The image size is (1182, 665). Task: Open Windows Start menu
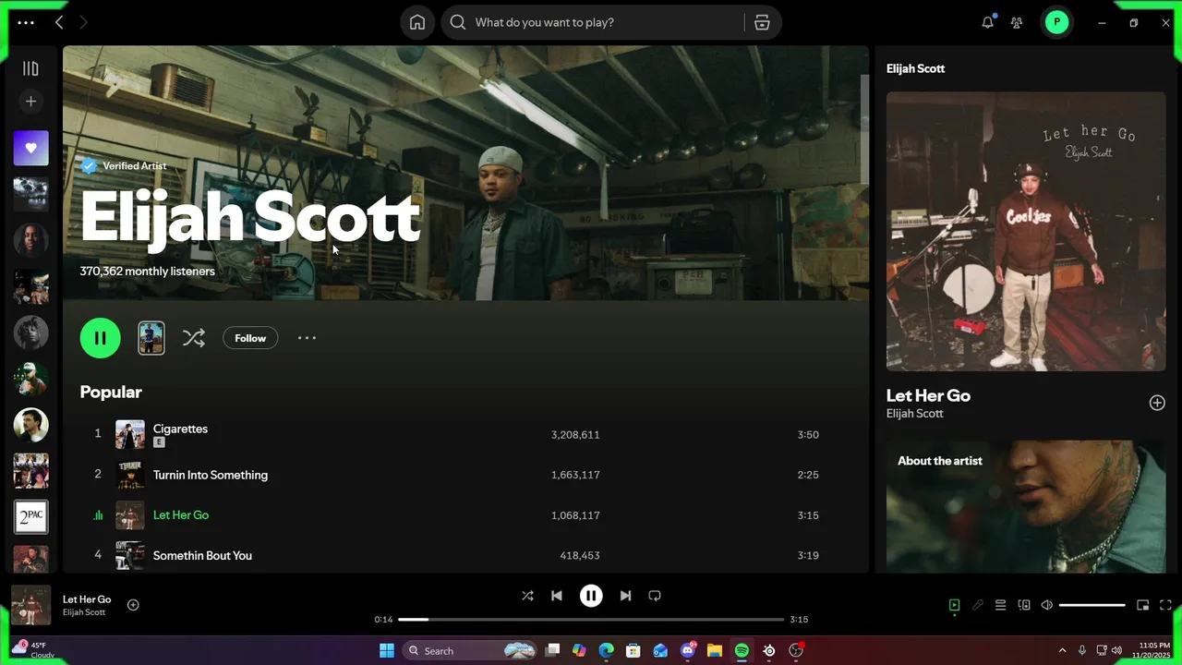pyautogui.click(x=387, y=650)
